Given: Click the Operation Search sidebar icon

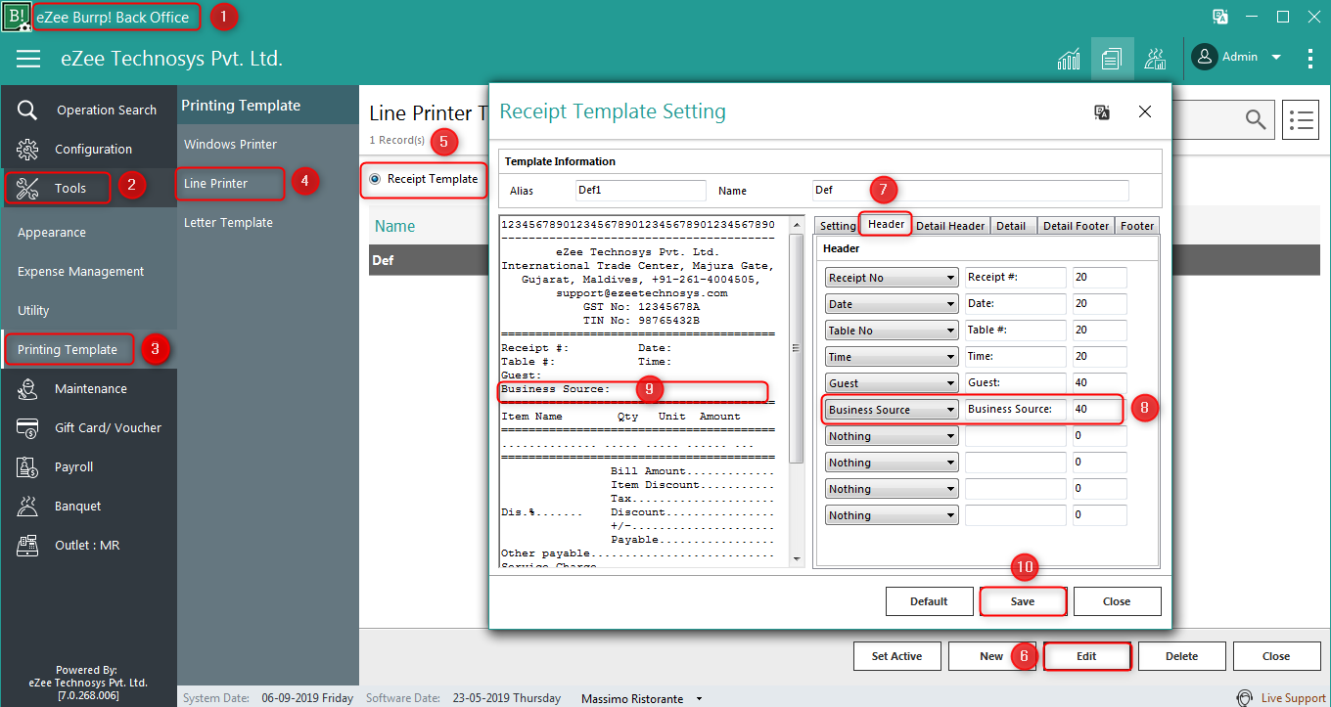Looking at the screenshot, I should pyautogui.click(x=27, y=110).
